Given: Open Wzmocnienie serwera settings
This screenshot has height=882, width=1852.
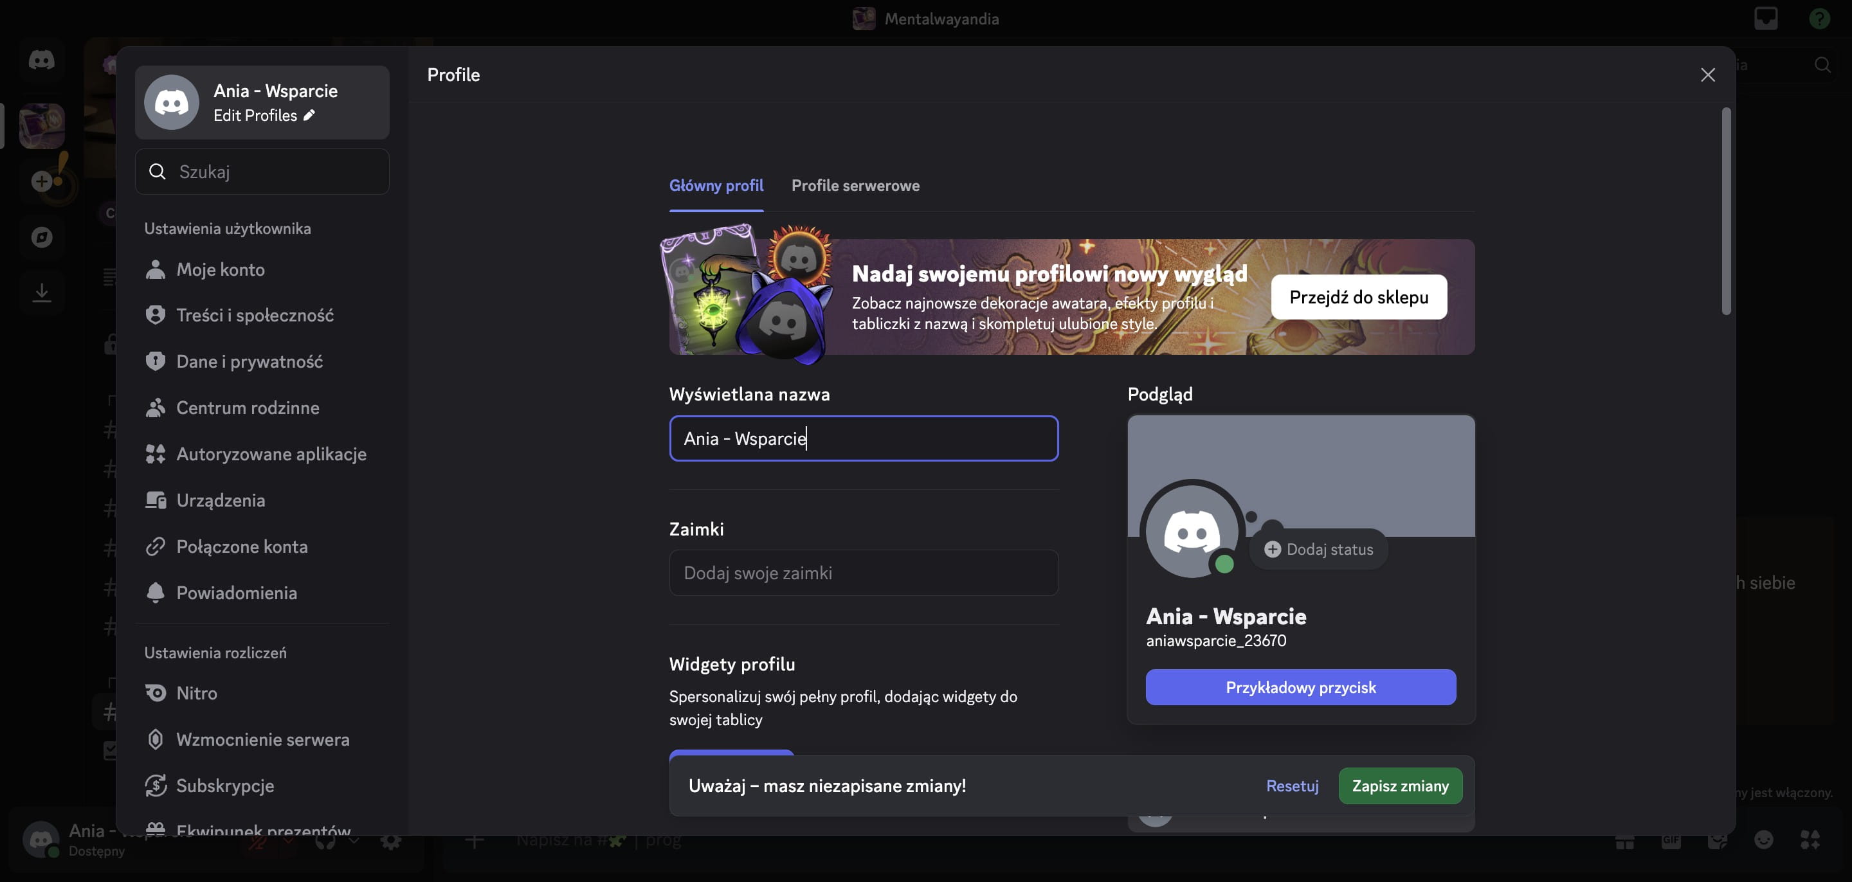Looking at the screenshot, I should click(262, 740).
